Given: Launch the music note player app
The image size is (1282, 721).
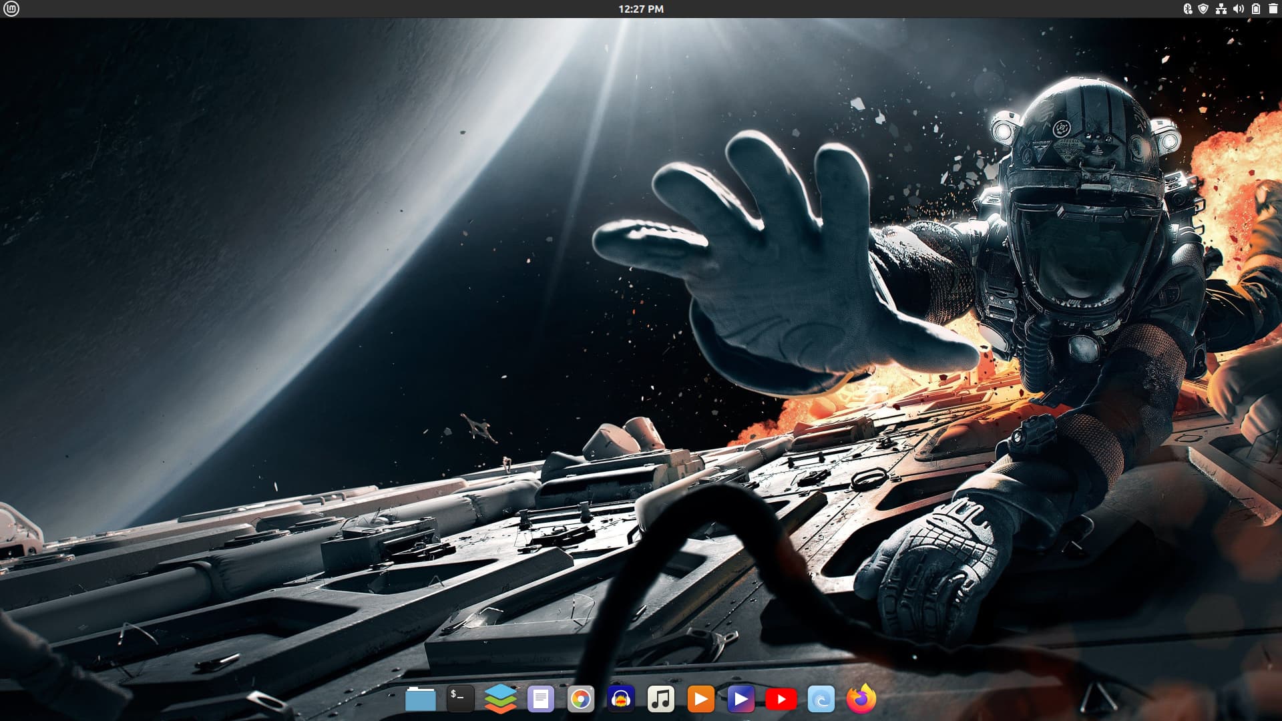Looking at the screenshot, I should [660, 699].
